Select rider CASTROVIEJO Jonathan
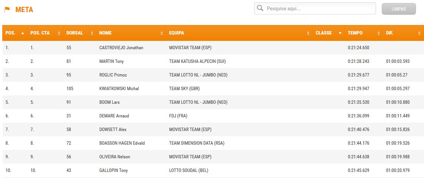This screenshot has width=424, height=178. point(121,48)
